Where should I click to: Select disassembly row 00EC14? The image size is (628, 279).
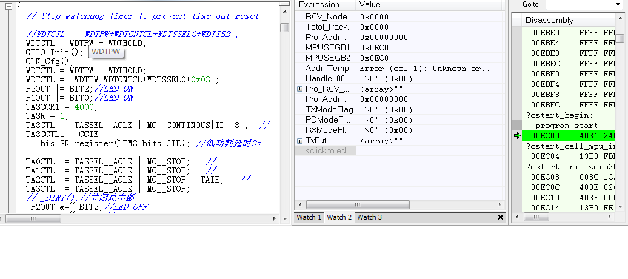[x=569, y=207]
